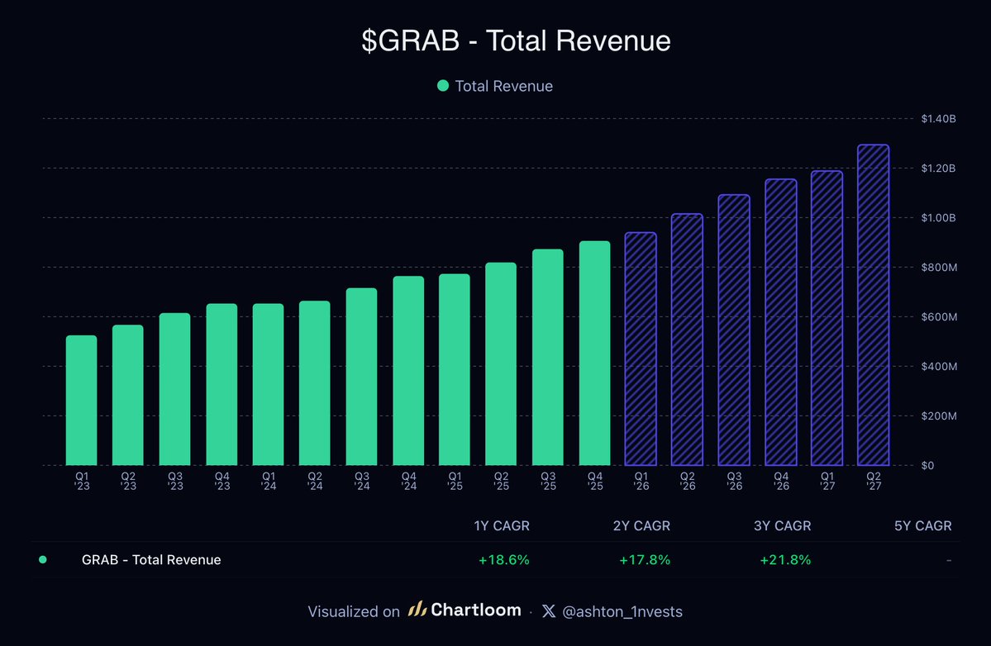The width and height of the screenshot is (991, 646).
Task: Click the Q2 '27 x-axis label
Action: [874, 481]
